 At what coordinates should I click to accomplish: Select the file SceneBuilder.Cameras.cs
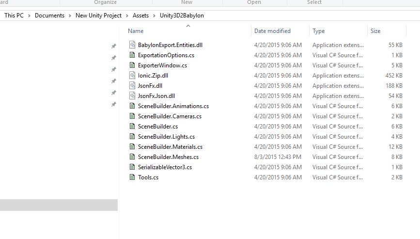[x=170, y=116]
